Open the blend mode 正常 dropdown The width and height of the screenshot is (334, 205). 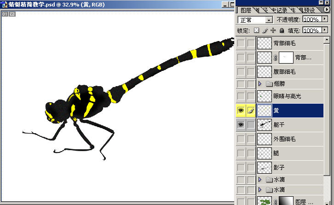pos(269,20)
